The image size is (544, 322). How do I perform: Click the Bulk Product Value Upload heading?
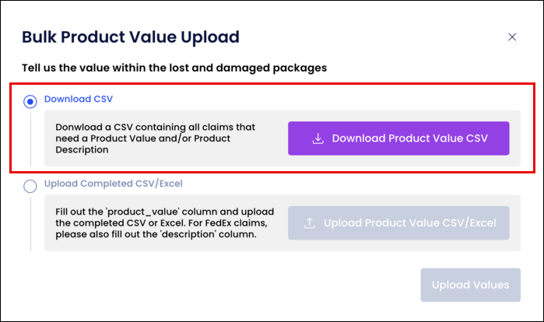[131, 37]
